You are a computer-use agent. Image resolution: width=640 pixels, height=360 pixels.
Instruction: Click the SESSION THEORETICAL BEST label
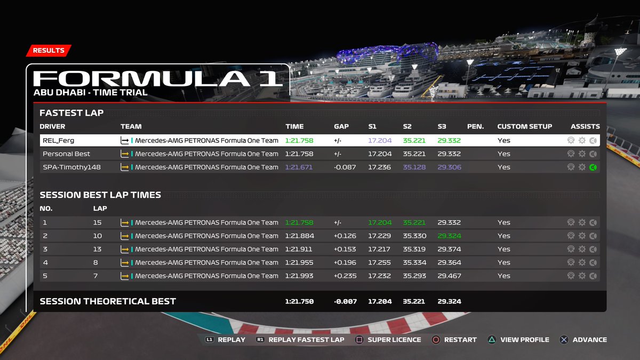[x=108, y=301]
